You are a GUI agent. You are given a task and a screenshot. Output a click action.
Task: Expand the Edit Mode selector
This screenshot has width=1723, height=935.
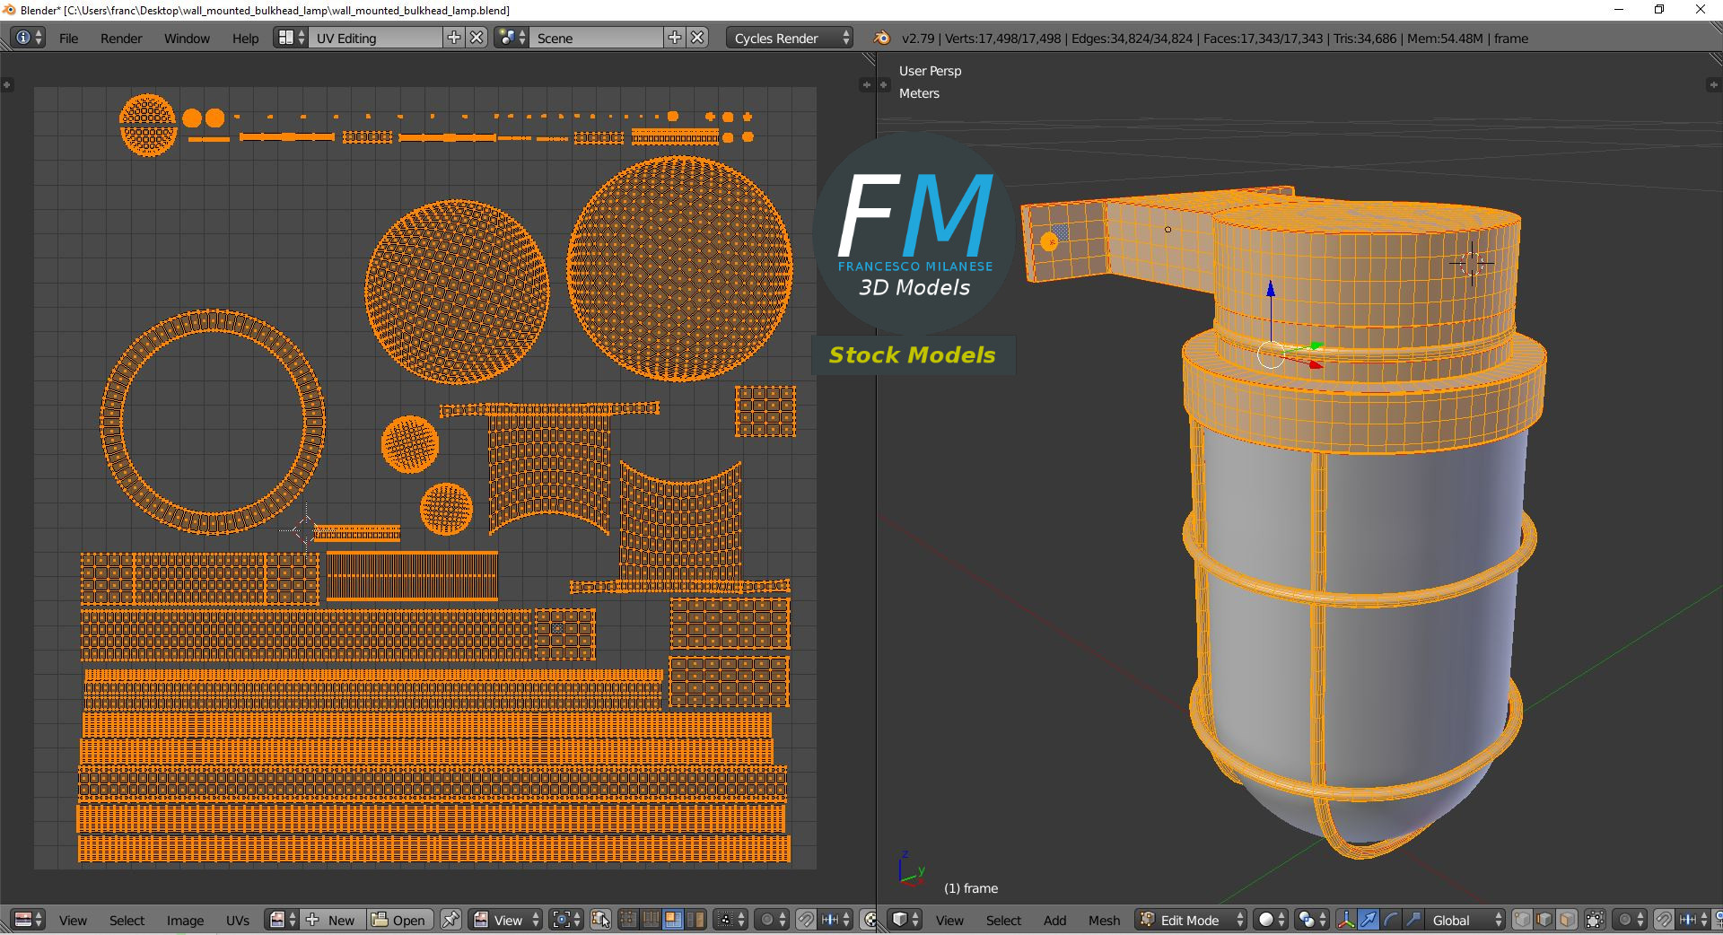click(x=1191, y=920)
